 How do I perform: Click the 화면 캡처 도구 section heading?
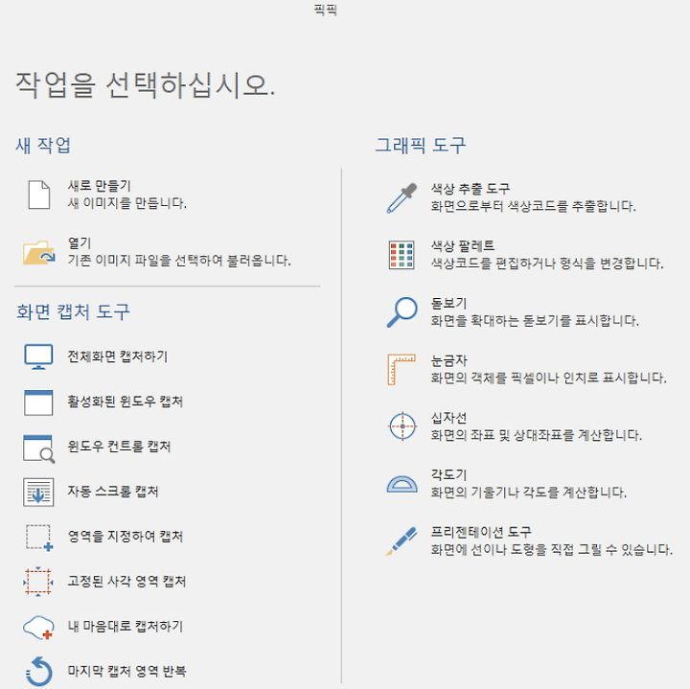point(73,311)
